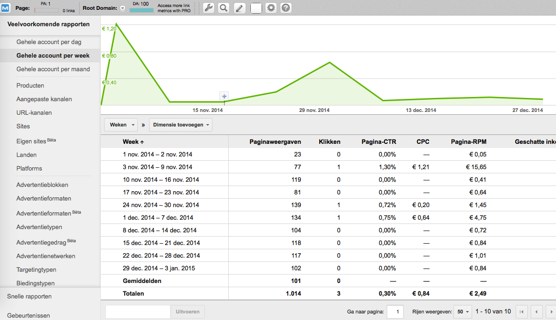Screen dimensions: 556x320
Task: Select row 1 nov. 2014 – 2 nov. 2014
Action: 328,155
